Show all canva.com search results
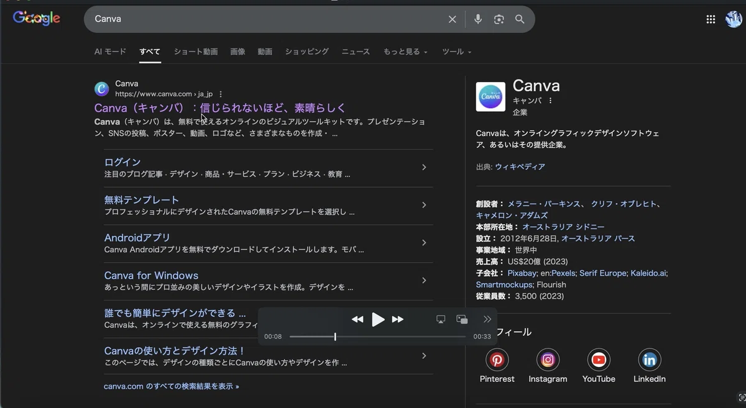Screen dimensions: 746x408 (x=172, y=386)
